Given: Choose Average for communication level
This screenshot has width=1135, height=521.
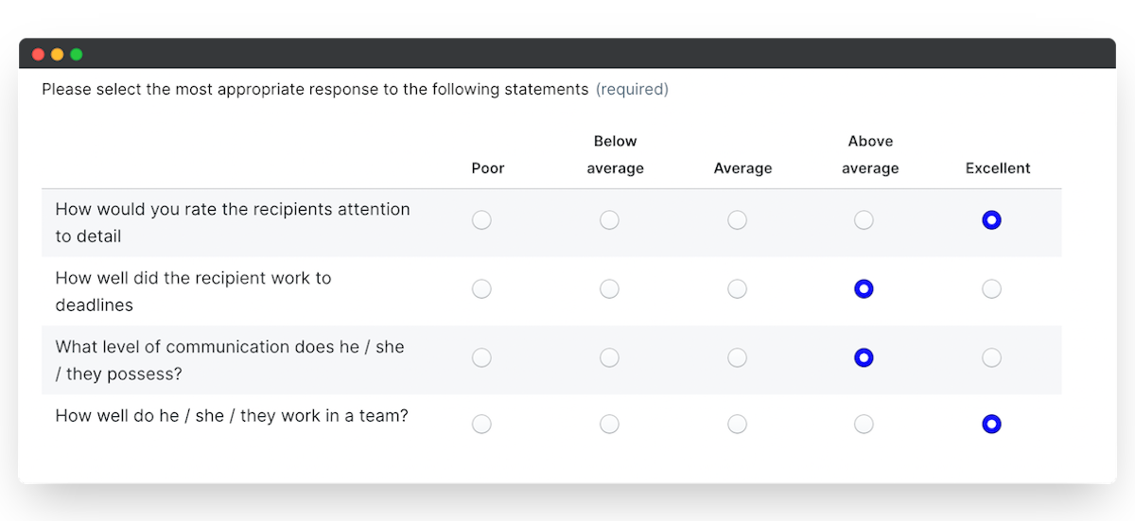Looking at the screenshot, I should coord(737,357).
